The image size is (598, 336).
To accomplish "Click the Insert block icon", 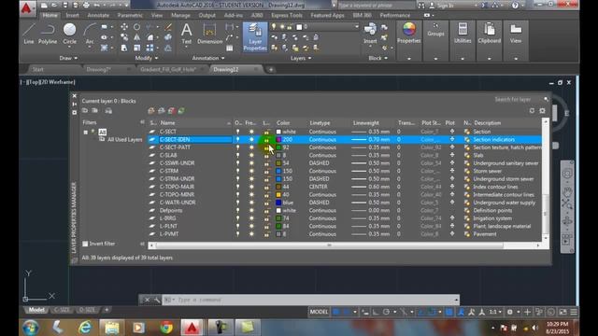I will (x=370, y=34).
